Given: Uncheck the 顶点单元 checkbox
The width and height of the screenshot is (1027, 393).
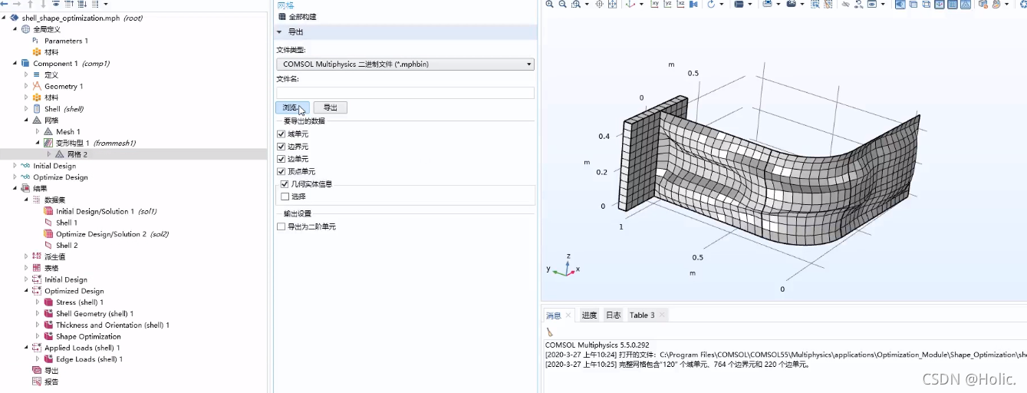Looking at the screenshot, I should pyautogui.click(x=281, y=171).
